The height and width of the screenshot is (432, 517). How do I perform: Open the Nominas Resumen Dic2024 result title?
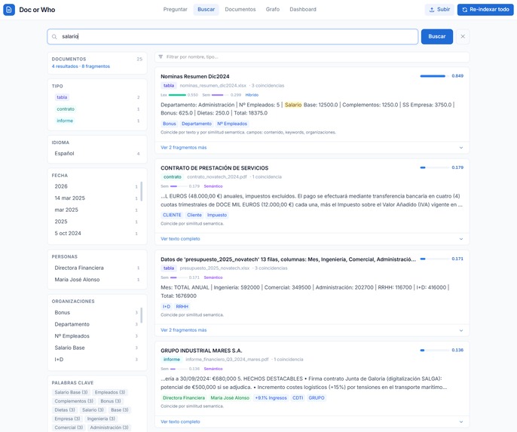point(195,76)
